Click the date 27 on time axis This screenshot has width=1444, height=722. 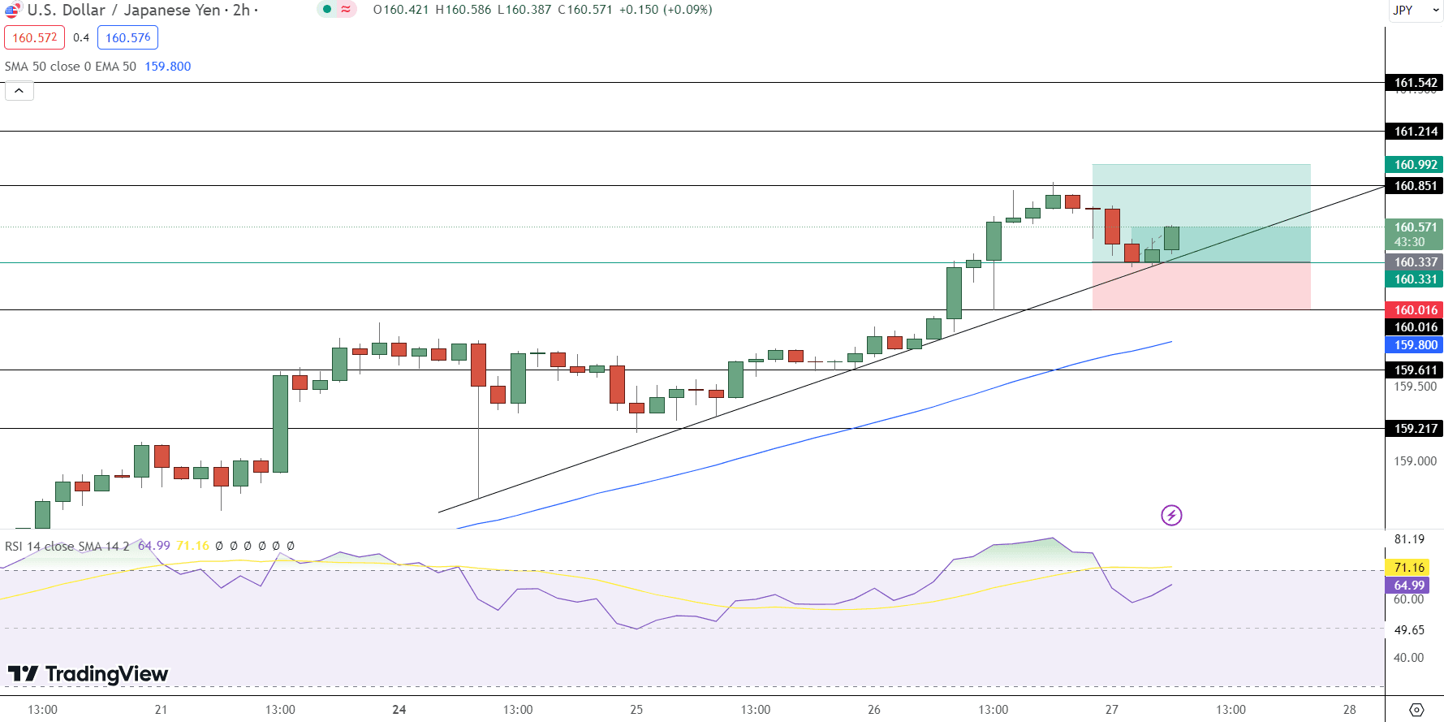1111,709
